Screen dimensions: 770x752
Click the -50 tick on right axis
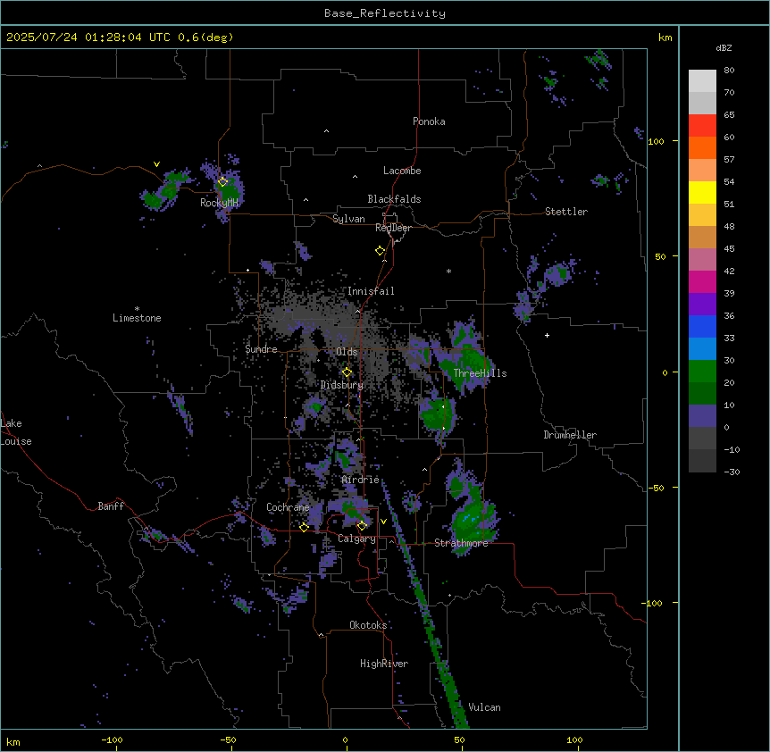[x=656, y=488]
